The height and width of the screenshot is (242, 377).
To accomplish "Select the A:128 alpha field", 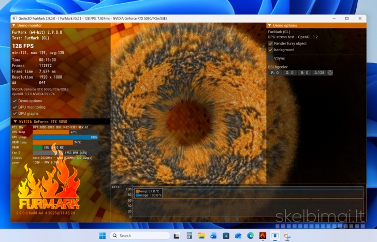I will [x=320, y=73].
